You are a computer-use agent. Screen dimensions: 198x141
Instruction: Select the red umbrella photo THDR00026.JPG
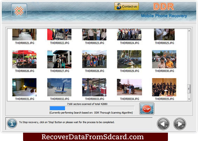(x=24, y=59)
